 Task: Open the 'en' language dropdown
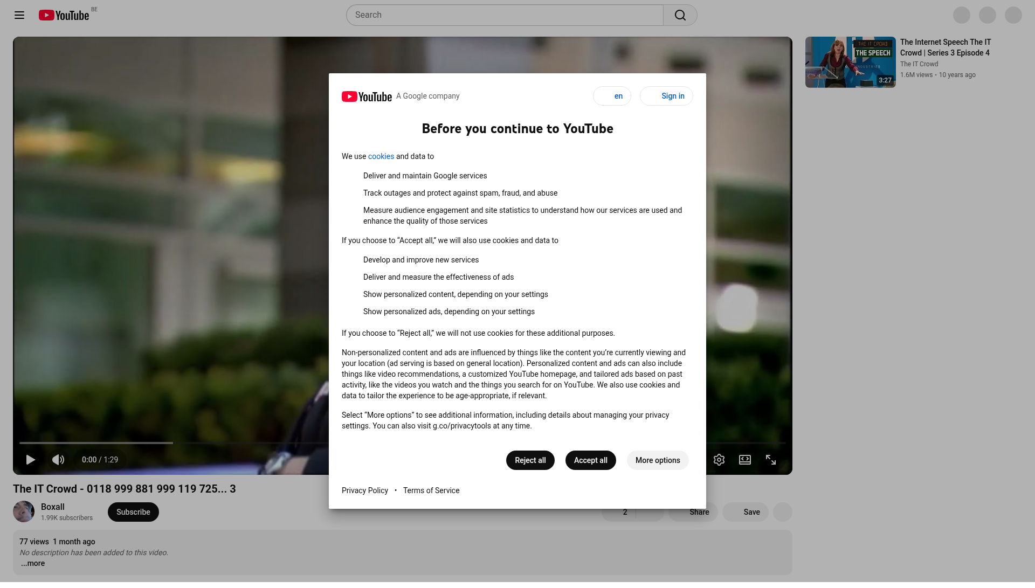coord(612,96)
